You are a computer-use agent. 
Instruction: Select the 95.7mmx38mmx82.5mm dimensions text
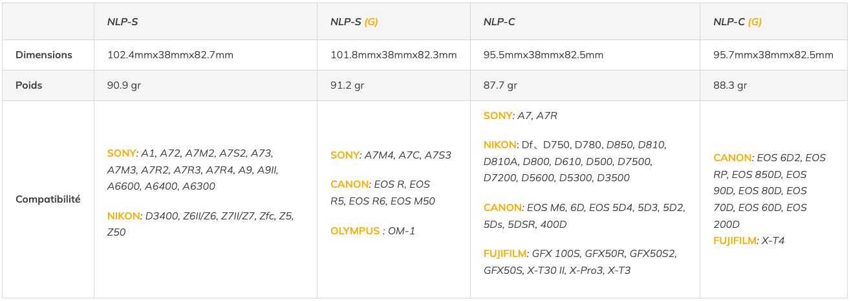tap(773, 55)
